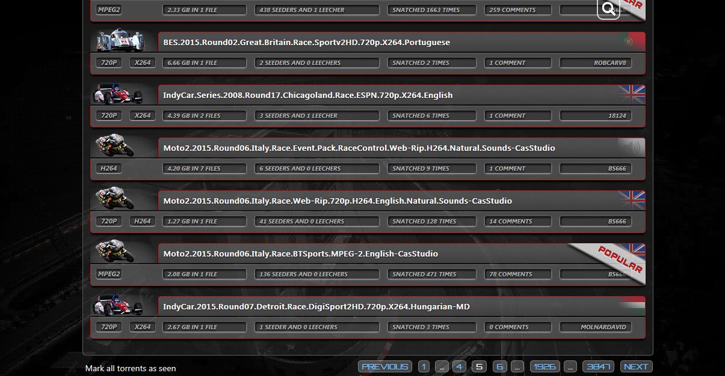Viewport: 725px width, 376px height.
Task: Click current page 5 button
Action: pos(479,366)
